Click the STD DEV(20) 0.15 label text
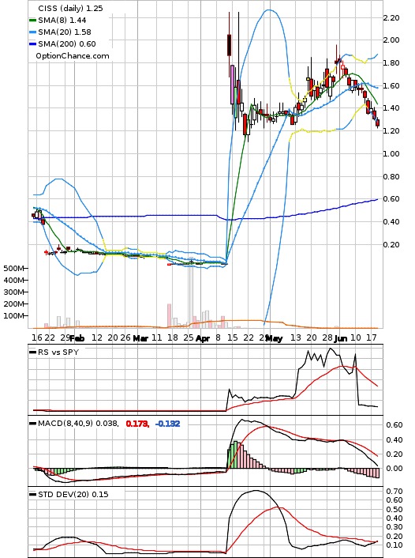This screenshot has width=415, height=558. 73,494
